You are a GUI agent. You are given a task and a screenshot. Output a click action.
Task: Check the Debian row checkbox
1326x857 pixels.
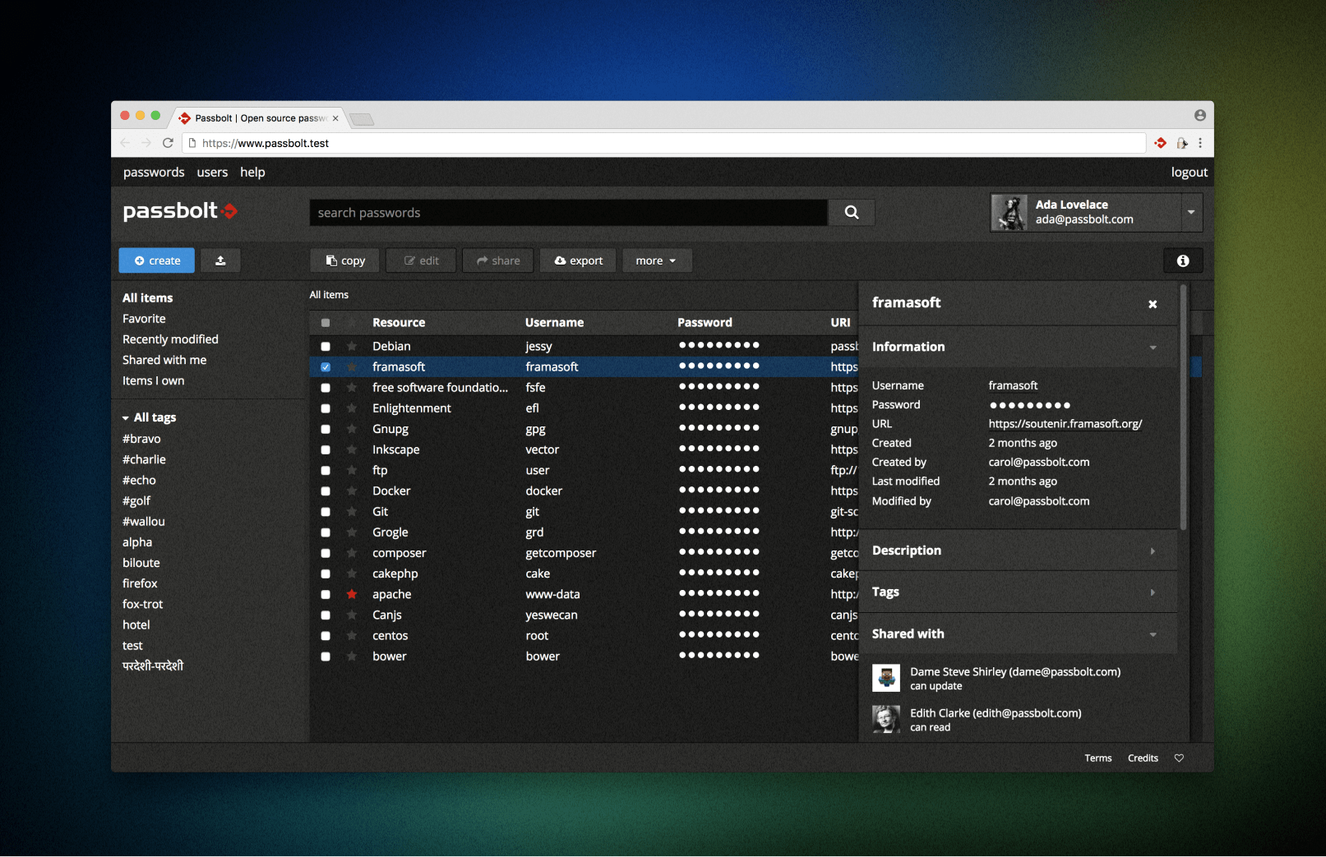326,346
